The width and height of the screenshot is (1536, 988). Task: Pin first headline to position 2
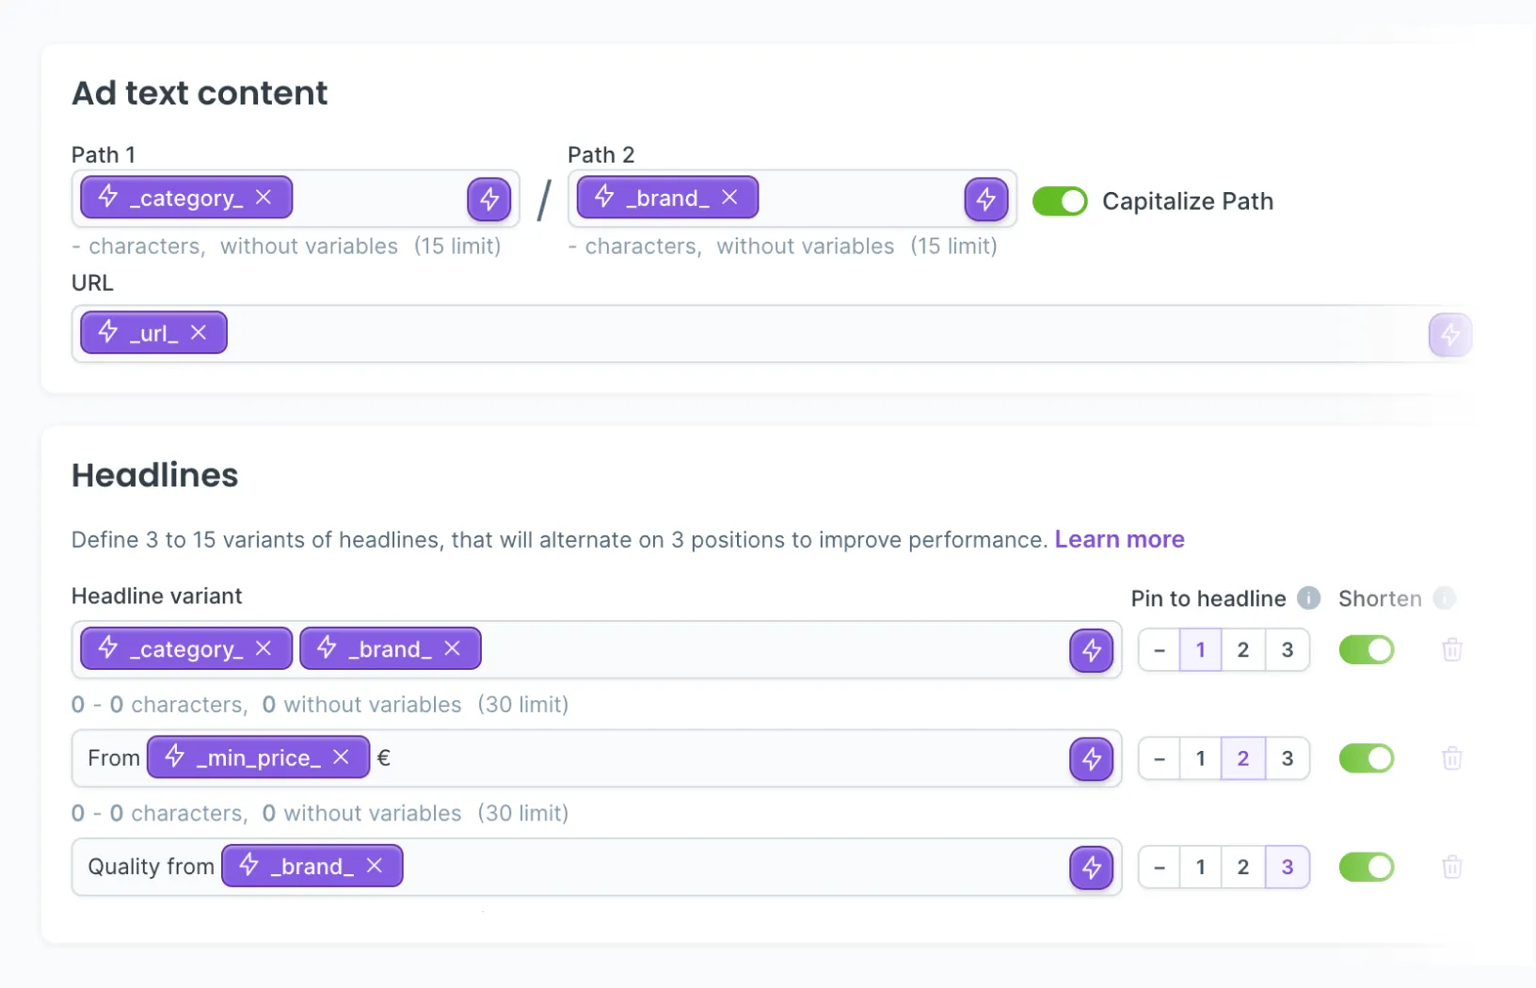(x=1243, y=649)
